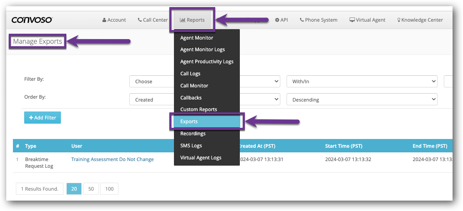Show 50 results per page
The height and width of the screenshot is (211, 463).
pos(91,189)
